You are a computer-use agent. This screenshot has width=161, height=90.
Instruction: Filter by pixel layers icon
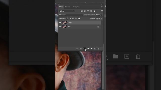[82, 11]
